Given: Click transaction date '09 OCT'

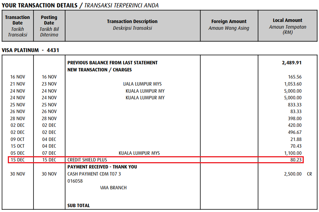Looking at the screenshot, I should pyautogui.click(x=17, y=139).
